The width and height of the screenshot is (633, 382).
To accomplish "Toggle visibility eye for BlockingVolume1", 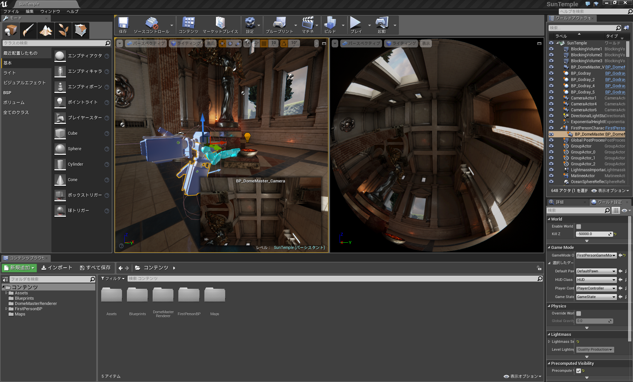I will (x=551, y=49).
